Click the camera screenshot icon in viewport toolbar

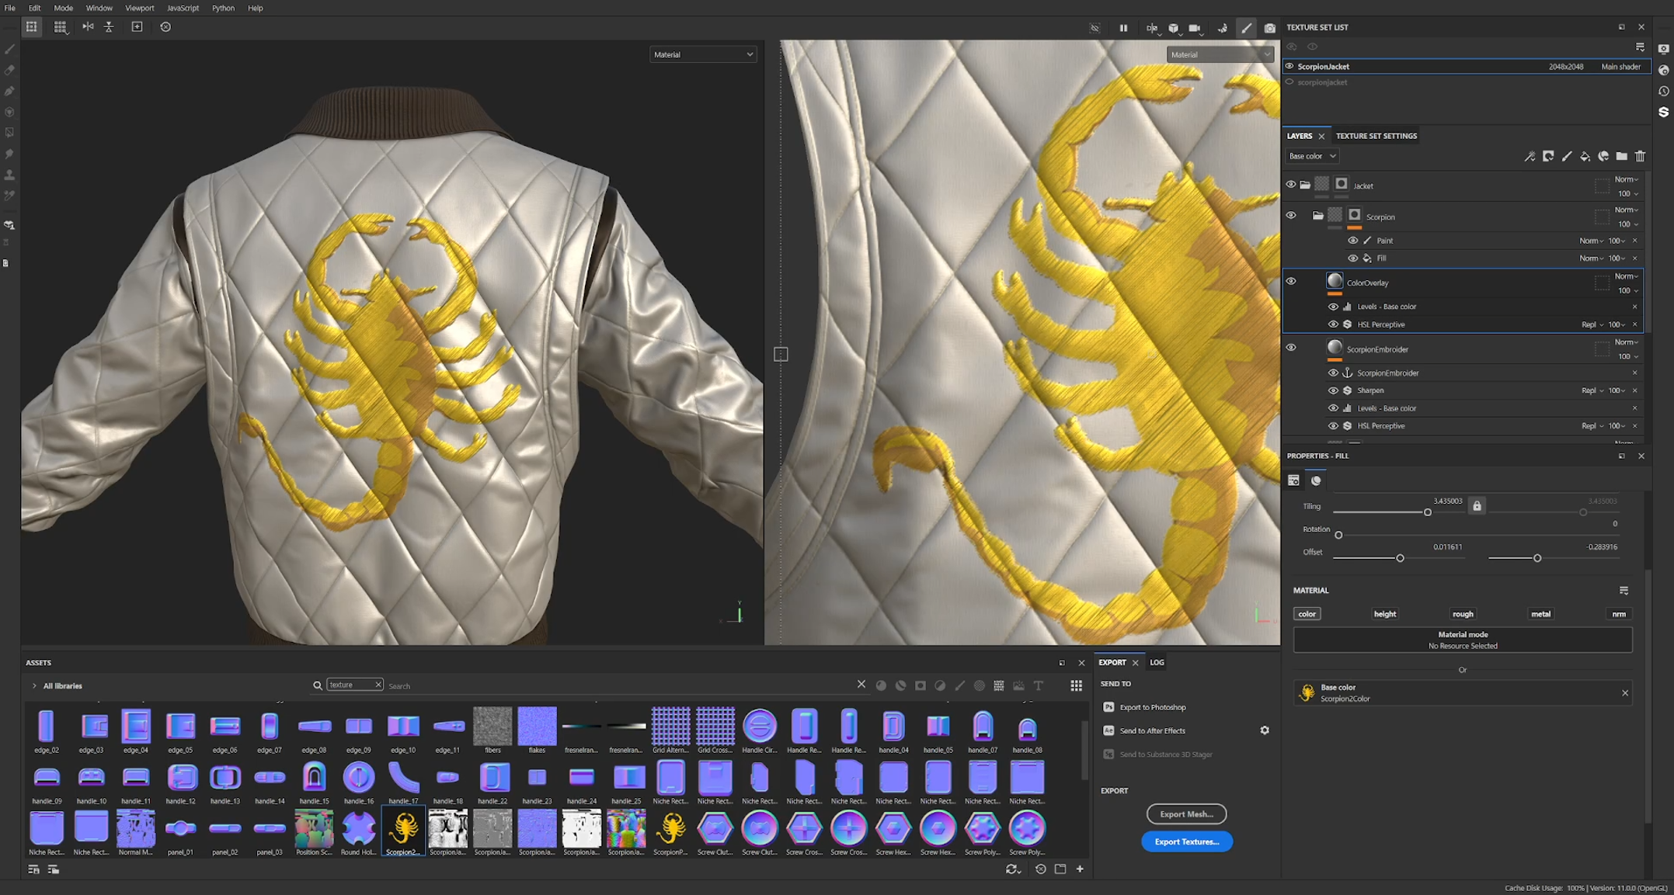pos(1269,28)
